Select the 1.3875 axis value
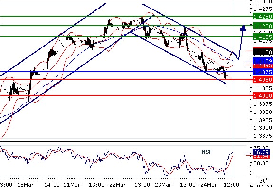 click(x=263, y=136)
